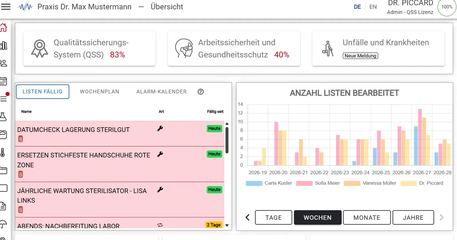Screen dimensions: 457x240
Task: Show chart by Tage
Action: (x=274, y=218)
